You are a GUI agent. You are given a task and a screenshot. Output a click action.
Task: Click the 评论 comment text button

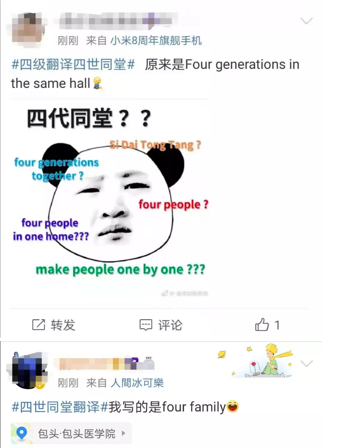click(170, 325)
